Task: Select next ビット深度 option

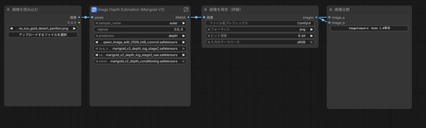Action: pos(312,36)
